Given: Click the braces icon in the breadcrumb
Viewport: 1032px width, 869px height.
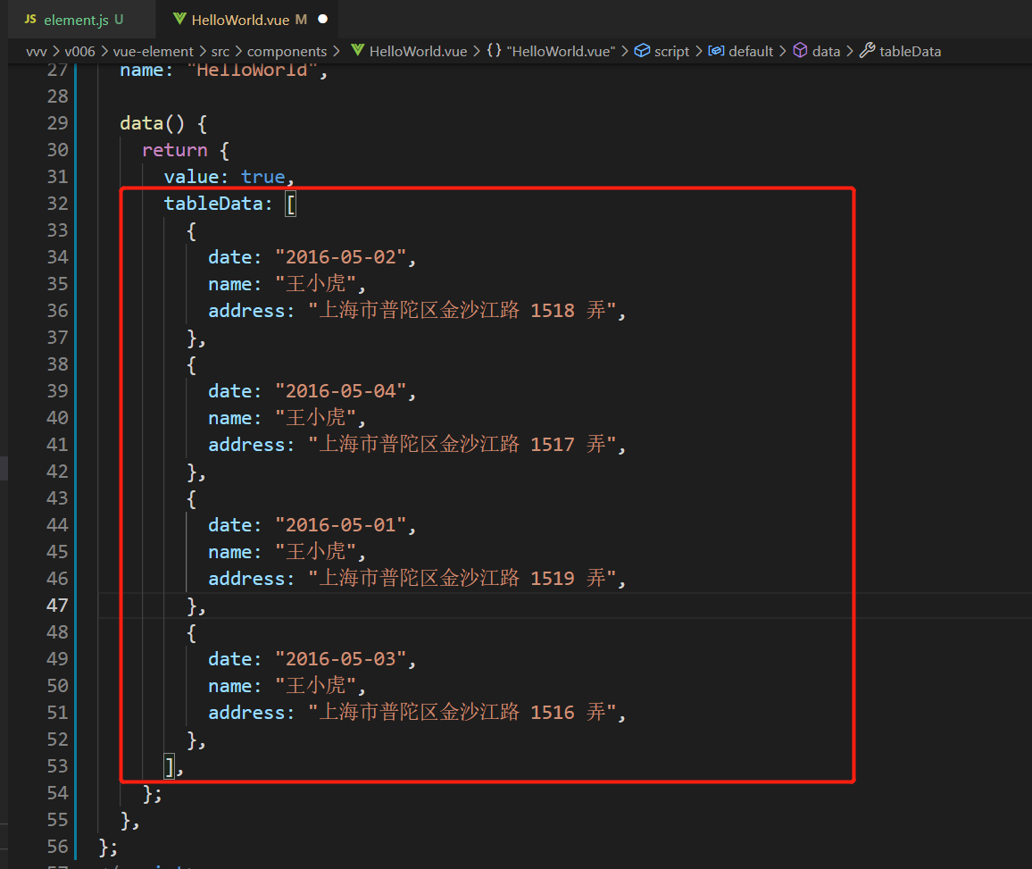Looking at the screenshot, I should (x=494, y=50).
